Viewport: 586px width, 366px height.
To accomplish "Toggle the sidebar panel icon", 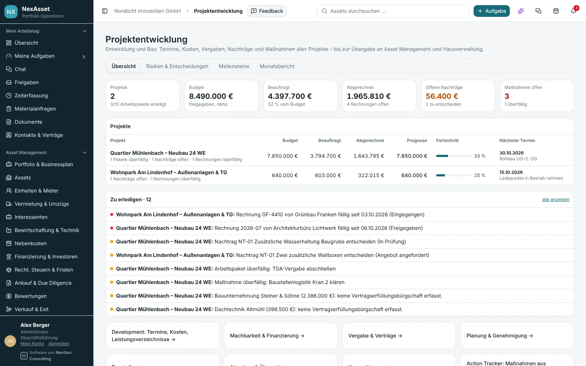I will pos(105,11).
